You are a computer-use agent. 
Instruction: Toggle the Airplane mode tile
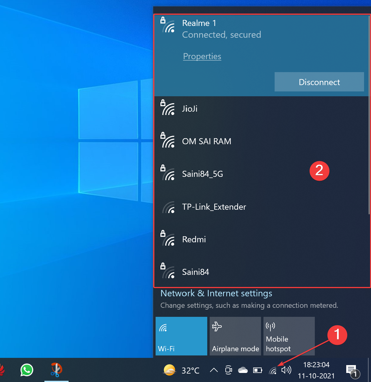235,336
